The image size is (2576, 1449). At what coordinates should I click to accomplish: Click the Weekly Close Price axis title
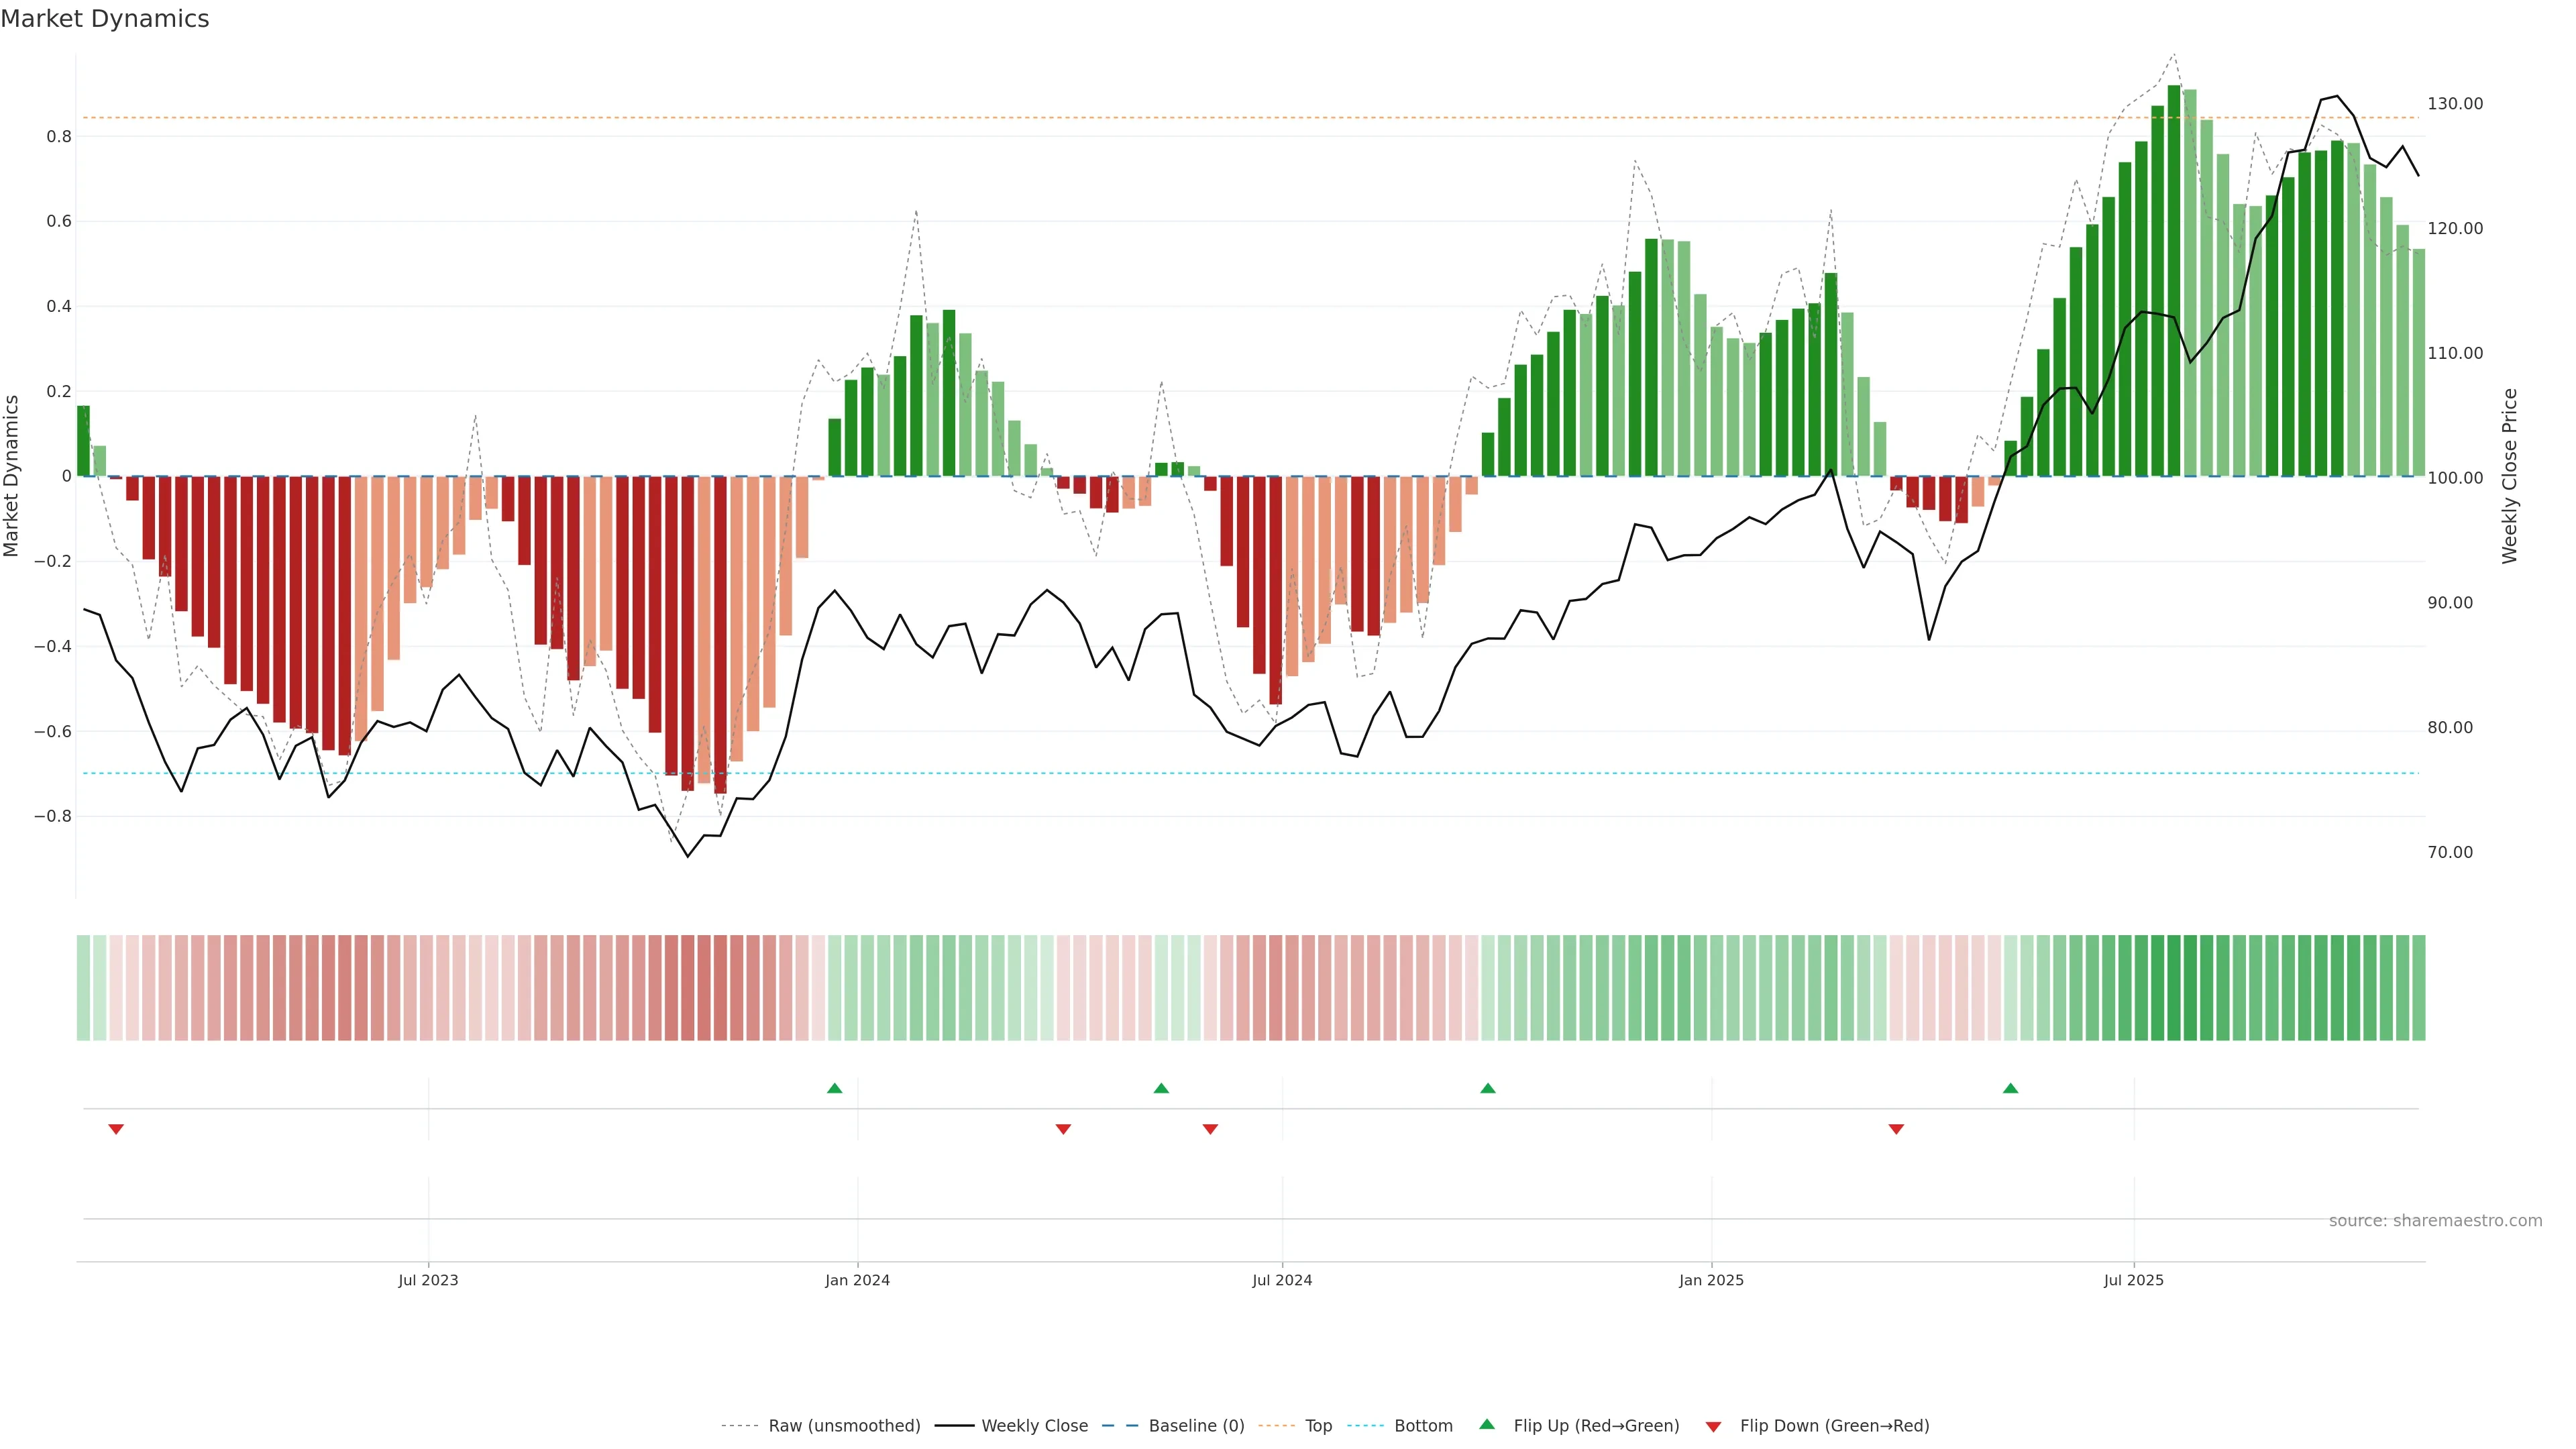pos(2509,476)
